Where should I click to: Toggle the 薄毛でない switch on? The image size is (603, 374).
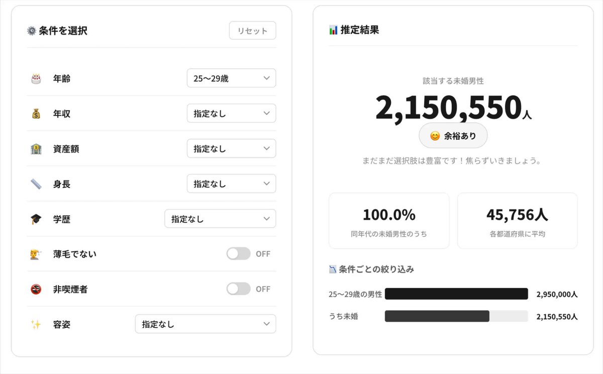(x=238, y=254)
